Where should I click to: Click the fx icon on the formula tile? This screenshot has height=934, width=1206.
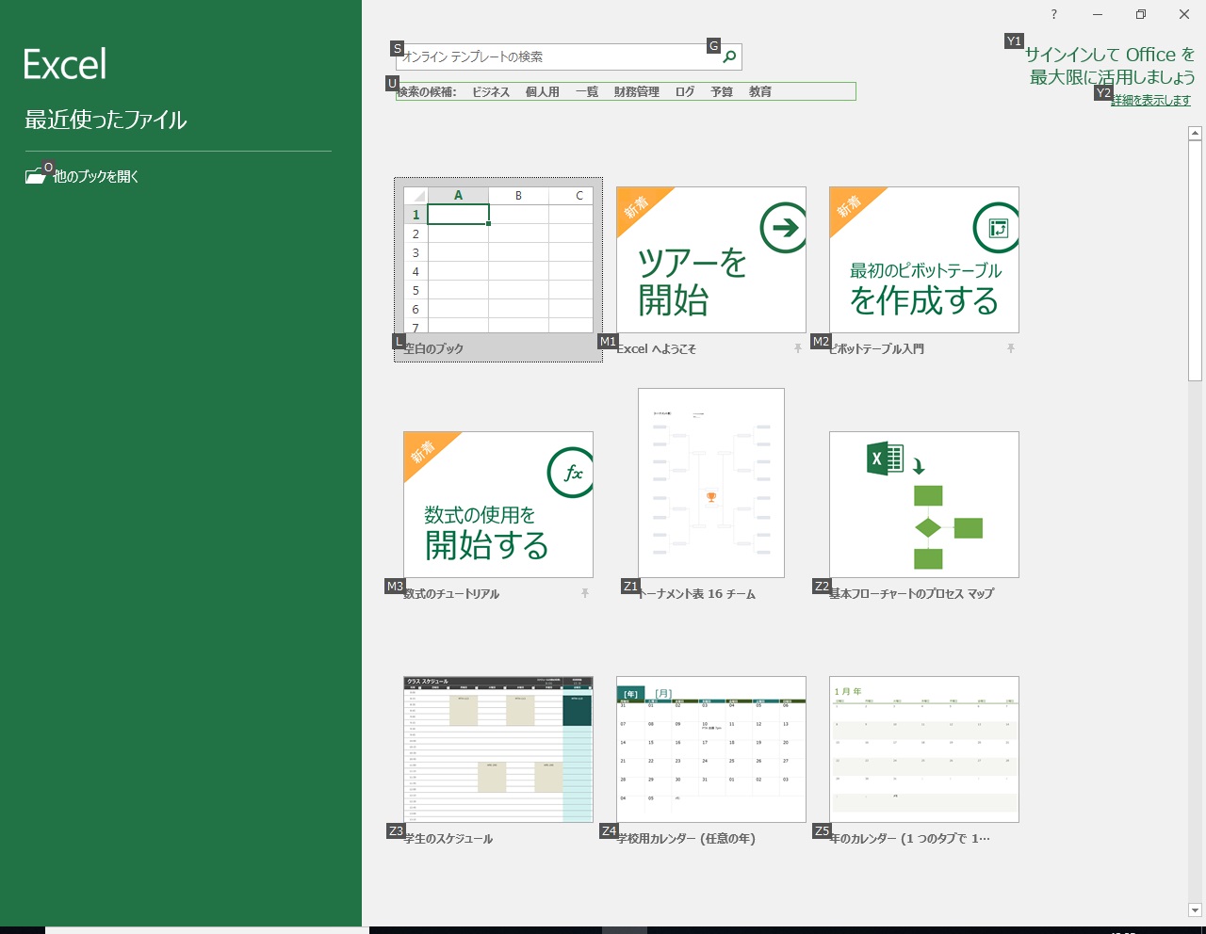click(x=571, y=473)
